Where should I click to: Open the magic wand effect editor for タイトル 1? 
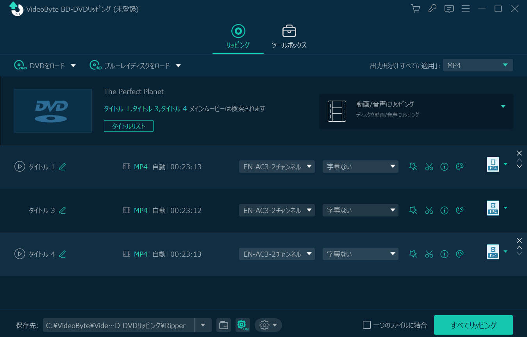413,167
